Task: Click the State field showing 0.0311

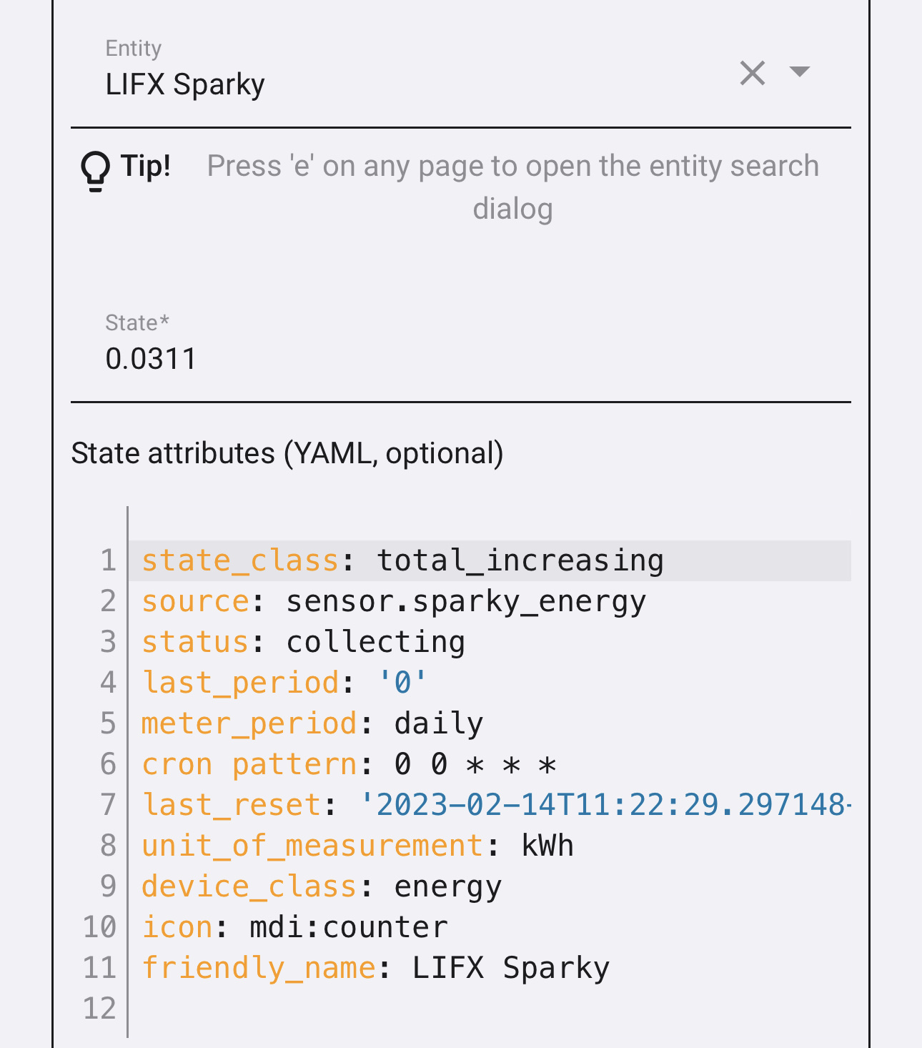Action: (152, 357)
